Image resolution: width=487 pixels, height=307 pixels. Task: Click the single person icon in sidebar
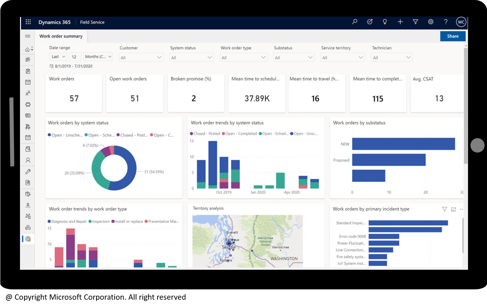pos(28,160)
